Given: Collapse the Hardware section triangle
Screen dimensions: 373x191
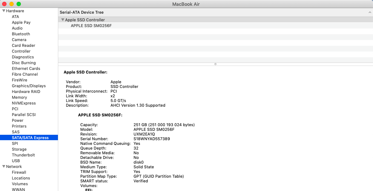Looking at the screenshot, I should (x=4, y=11).
